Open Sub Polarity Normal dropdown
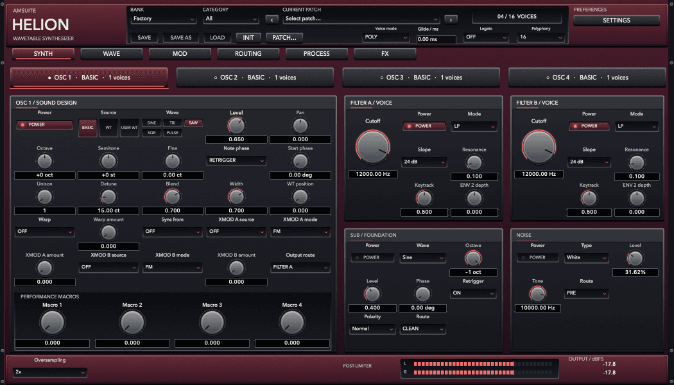The width and height of the screenshot is (674, 385). (x=372, y=329)
